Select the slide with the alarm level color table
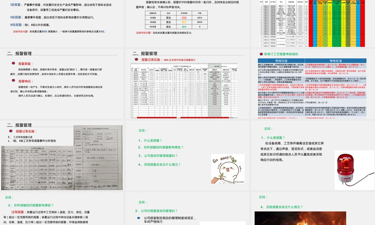 [x=187, y=23]
